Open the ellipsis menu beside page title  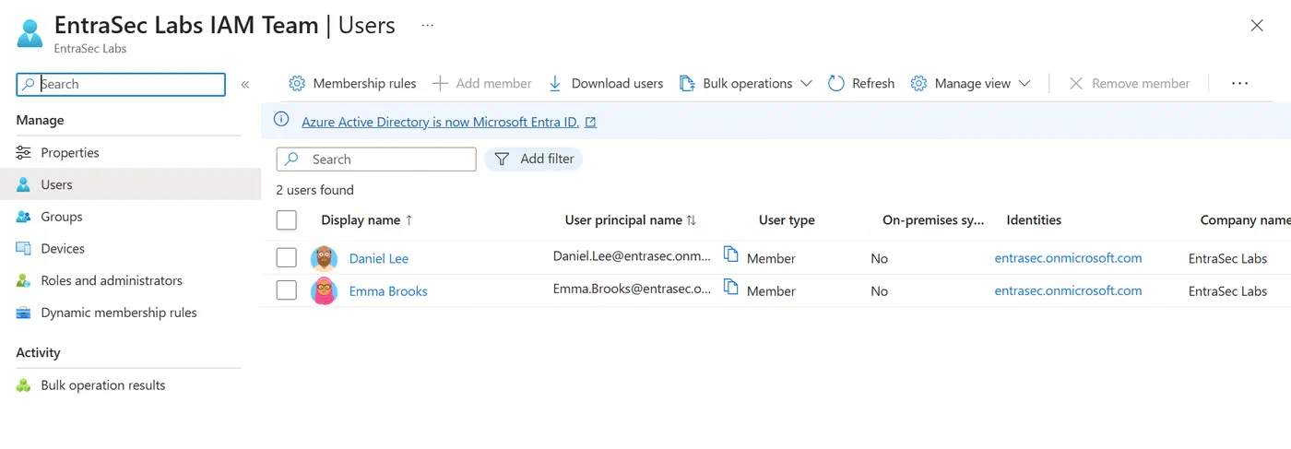pos(427,26)
